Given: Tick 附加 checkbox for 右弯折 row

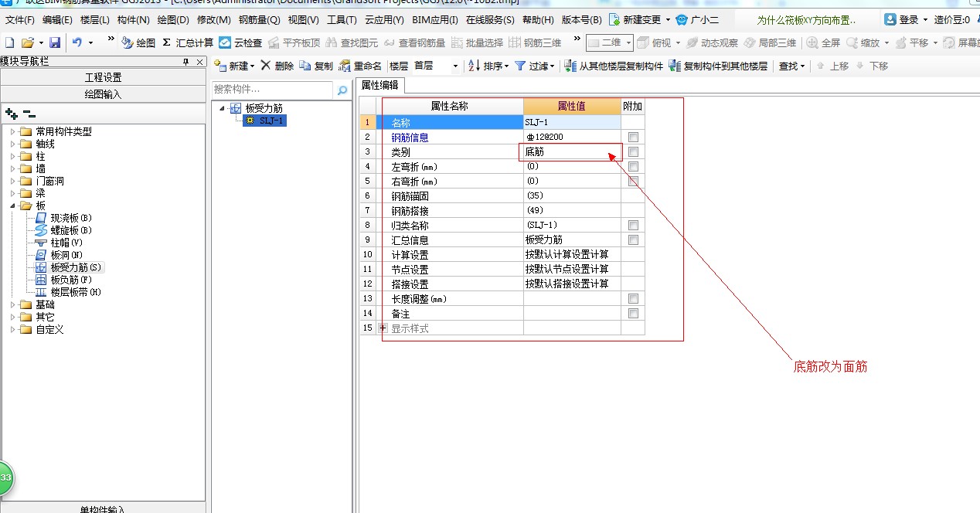Looking at the screenshot, I should pos(633,181).
